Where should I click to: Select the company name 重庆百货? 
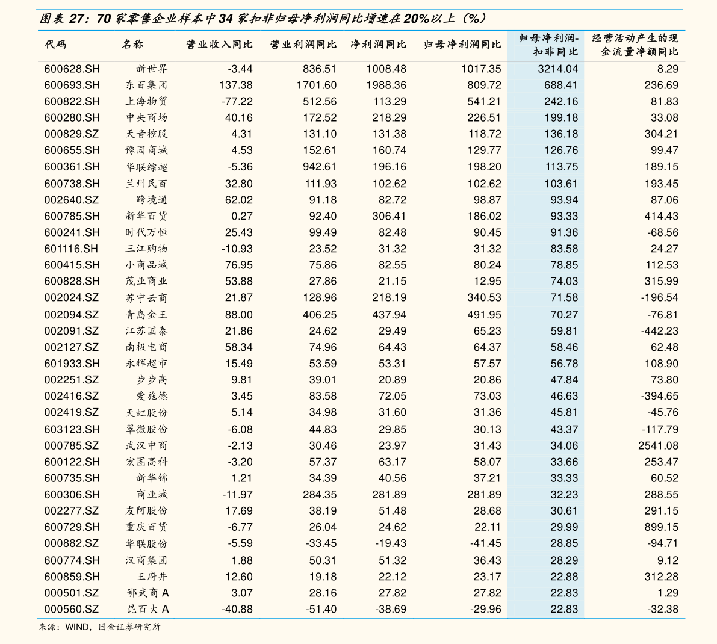[146, 527]
